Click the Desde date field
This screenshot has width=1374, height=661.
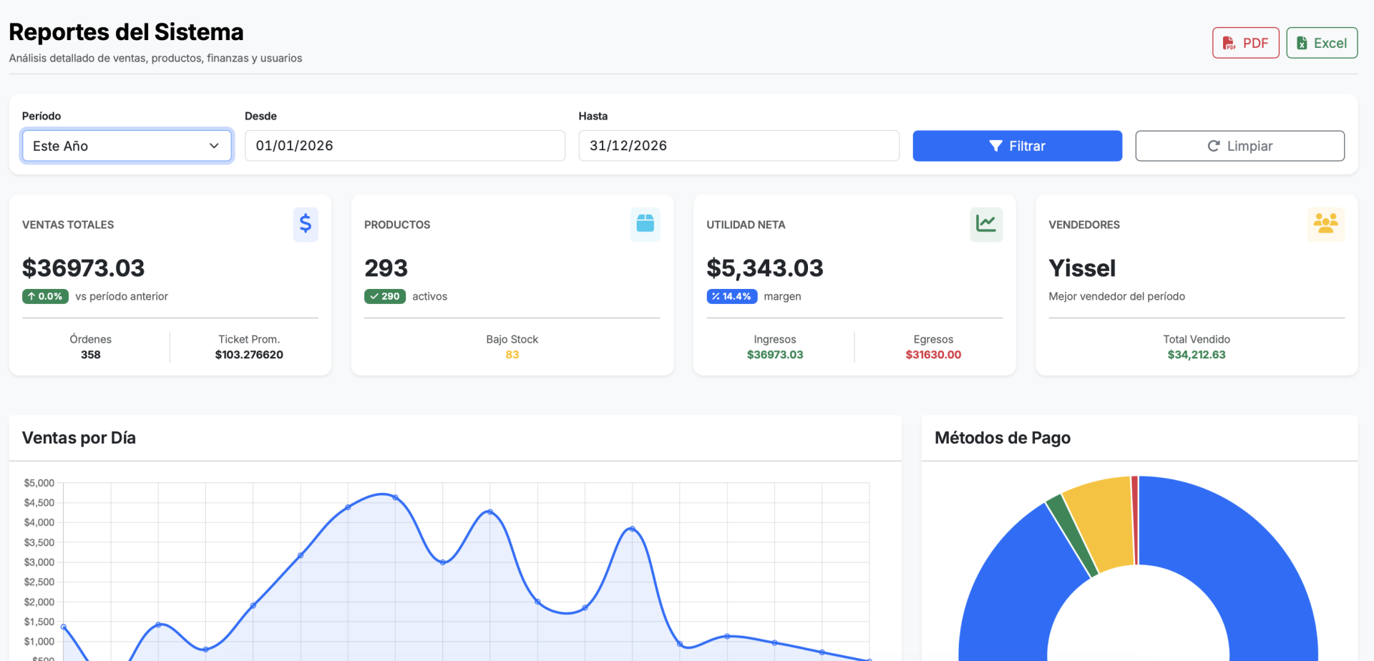404,146
